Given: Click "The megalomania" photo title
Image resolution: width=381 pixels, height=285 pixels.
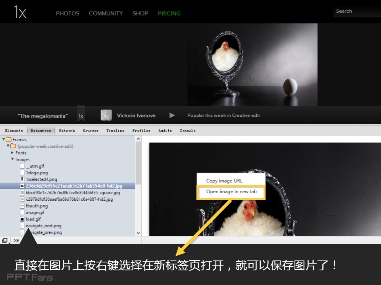Looking at the screenshot, I should pyautogui.click(x=43, y=116).
